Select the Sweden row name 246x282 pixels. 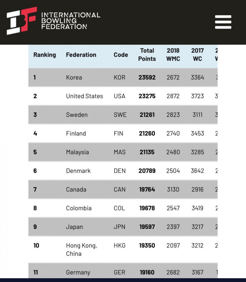click(77, 115)
